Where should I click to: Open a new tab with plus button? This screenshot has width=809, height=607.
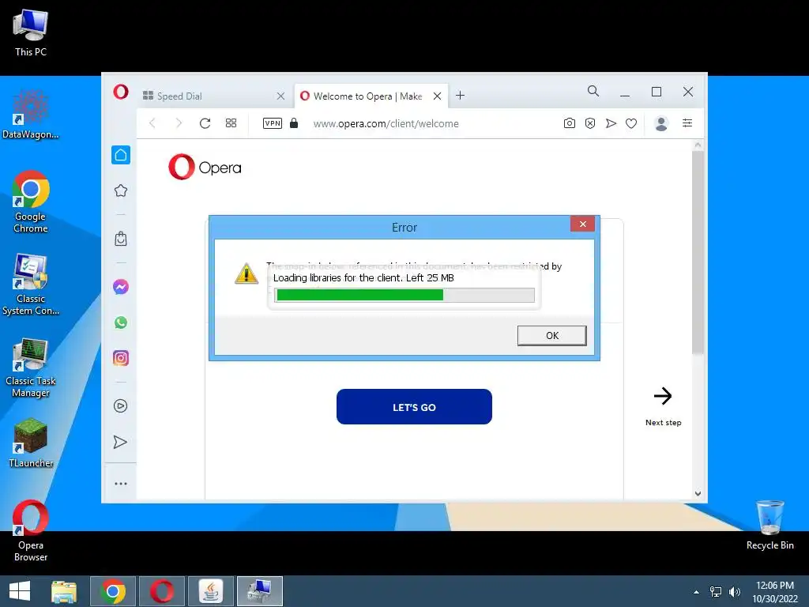[461, 96]
